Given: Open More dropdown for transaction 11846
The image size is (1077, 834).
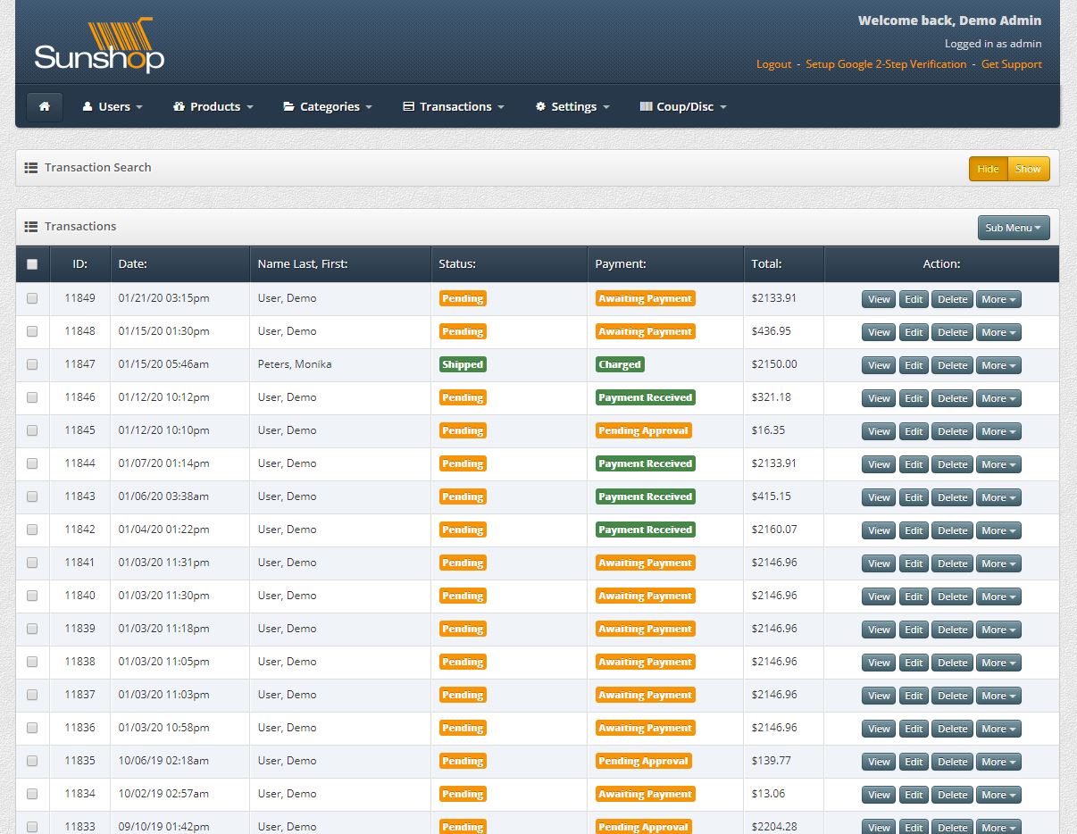Looking at the screenshot, I should (998, 398).
